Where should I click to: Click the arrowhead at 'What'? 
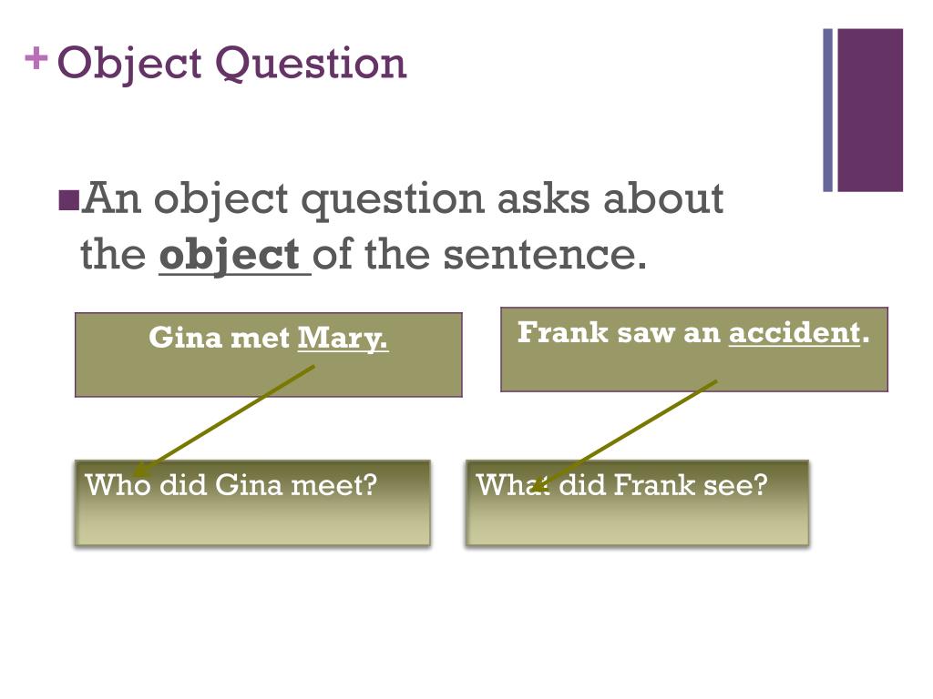(x=538, y=485)
